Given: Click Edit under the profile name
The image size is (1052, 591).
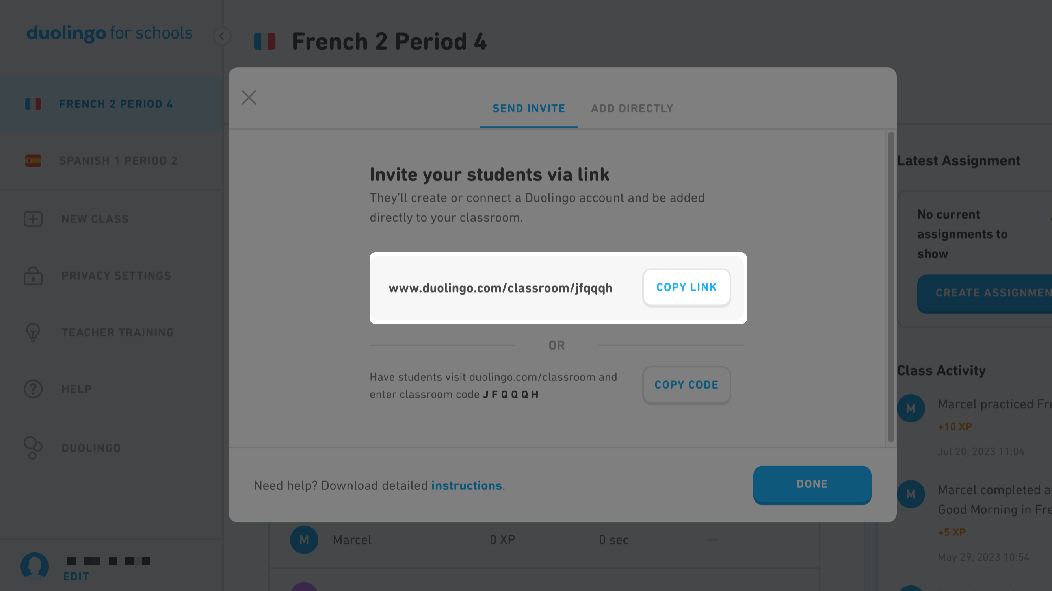Looking at the screenshot, I should coord(76,577).
